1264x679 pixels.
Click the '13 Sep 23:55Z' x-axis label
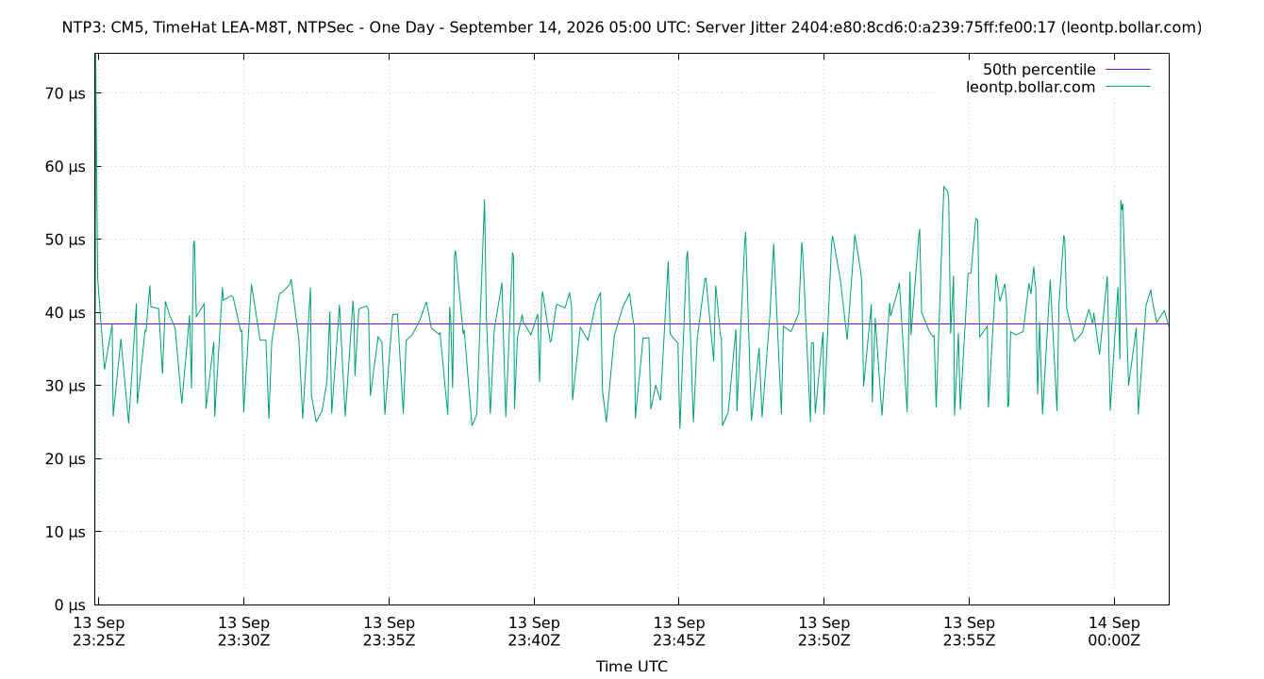[x=970, y=631]
